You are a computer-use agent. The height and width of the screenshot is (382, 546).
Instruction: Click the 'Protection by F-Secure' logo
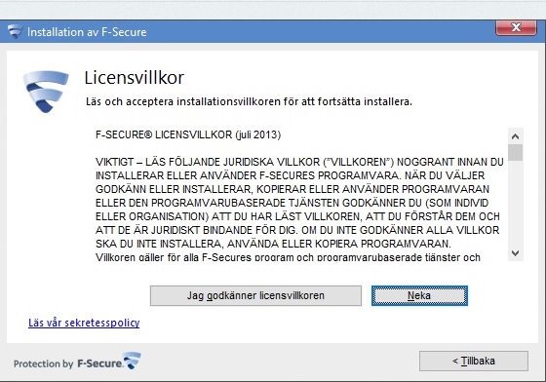coord(77,362)
